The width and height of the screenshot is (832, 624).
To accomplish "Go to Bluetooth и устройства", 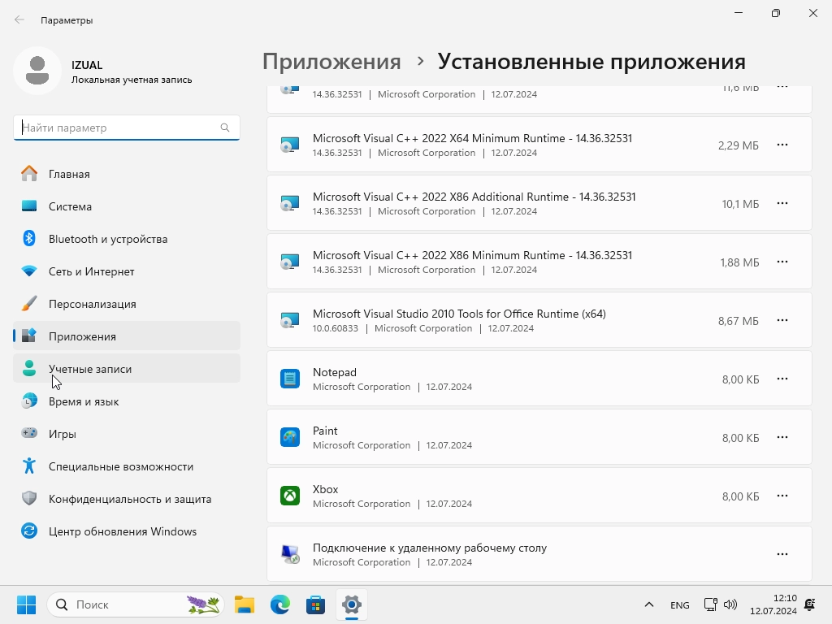I will pos(126,239).
